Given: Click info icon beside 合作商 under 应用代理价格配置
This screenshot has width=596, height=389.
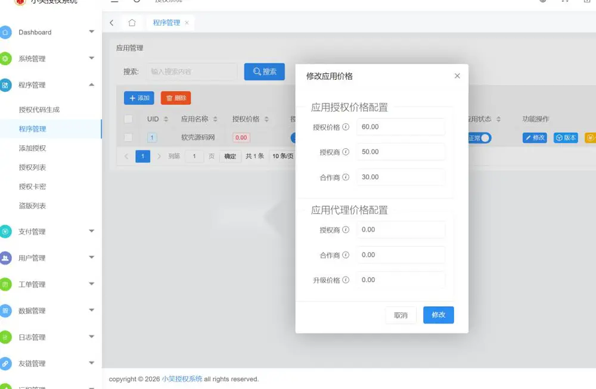Looking at the screenshot, I should coord(346,255).
